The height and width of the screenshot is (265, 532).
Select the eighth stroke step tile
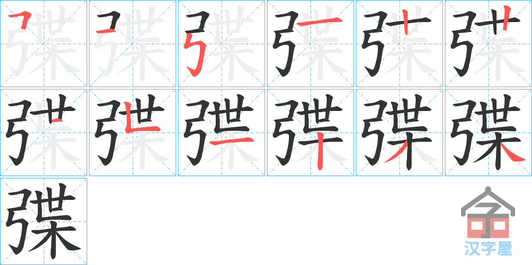[133, 132]
